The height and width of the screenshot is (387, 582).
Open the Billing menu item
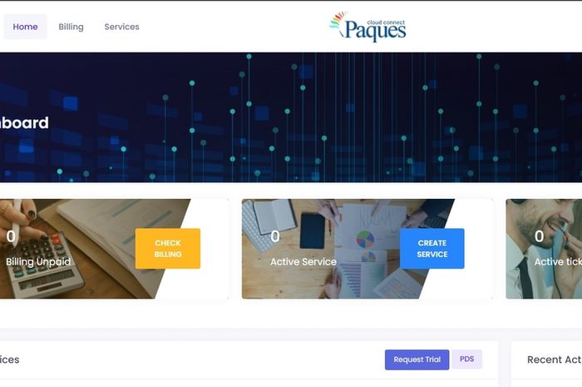(71, 27)
